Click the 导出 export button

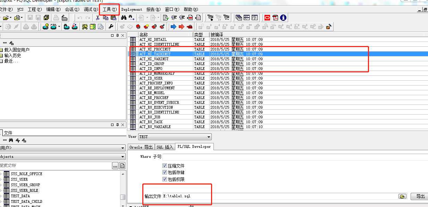(x=420, y=196)
